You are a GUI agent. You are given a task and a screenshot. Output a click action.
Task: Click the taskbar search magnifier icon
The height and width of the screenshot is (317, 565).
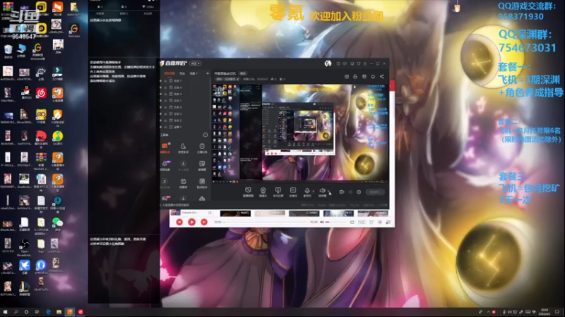(x=16, y=311)
